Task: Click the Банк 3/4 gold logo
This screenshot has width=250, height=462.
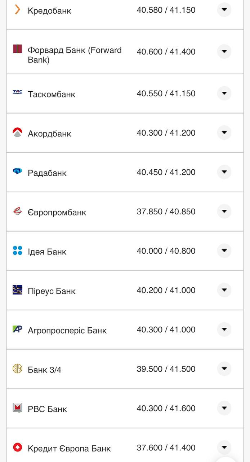Action: (17, 369)
